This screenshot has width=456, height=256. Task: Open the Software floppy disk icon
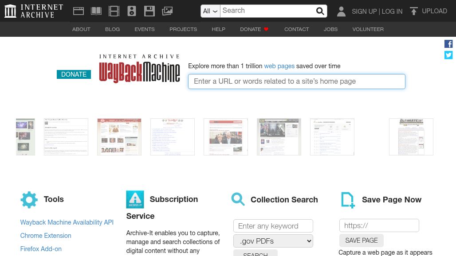pos(149,11)
